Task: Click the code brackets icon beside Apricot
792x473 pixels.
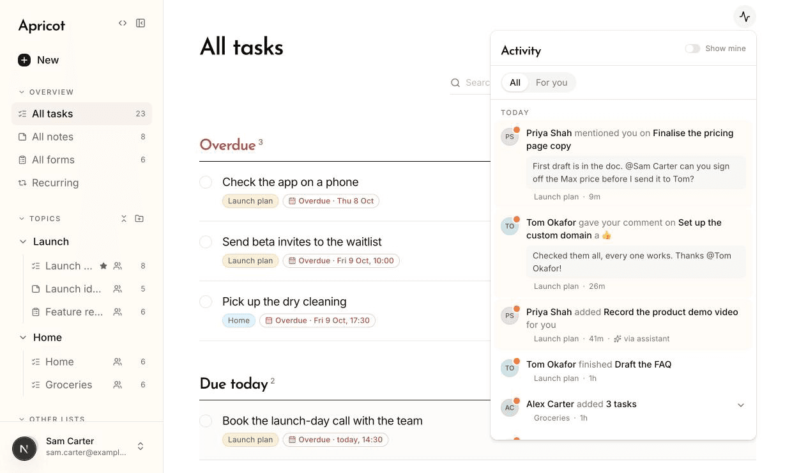Action: pyautogui.click(x=123, y=23)
